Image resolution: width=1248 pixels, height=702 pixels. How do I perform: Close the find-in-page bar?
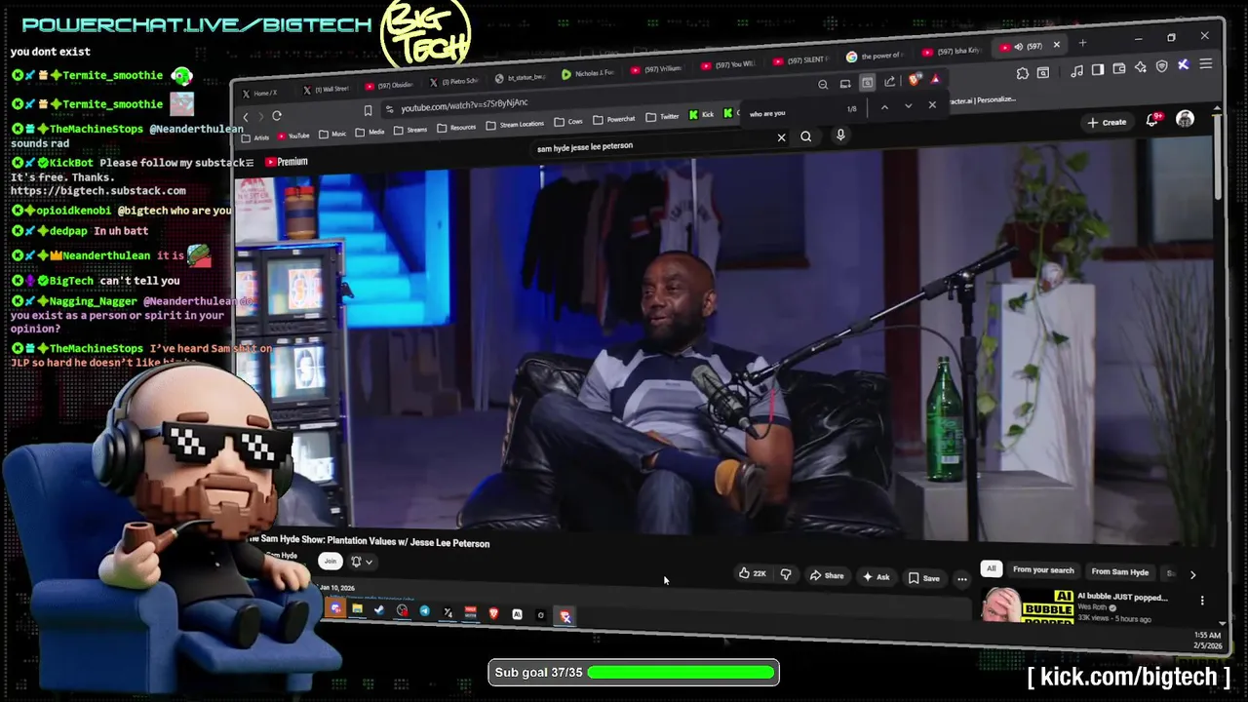pyautogui.click(x=932, y=104)
